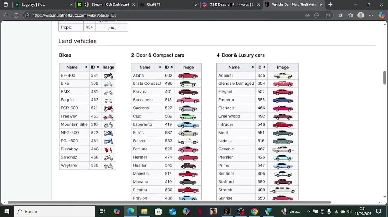This screenshot has height=217, width=388.
Task: Click the Sentinel car image
Action: point(283,174)
